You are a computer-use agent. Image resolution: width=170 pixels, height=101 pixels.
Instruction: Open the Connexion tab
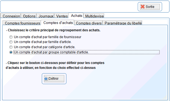[x=11, y=16]
